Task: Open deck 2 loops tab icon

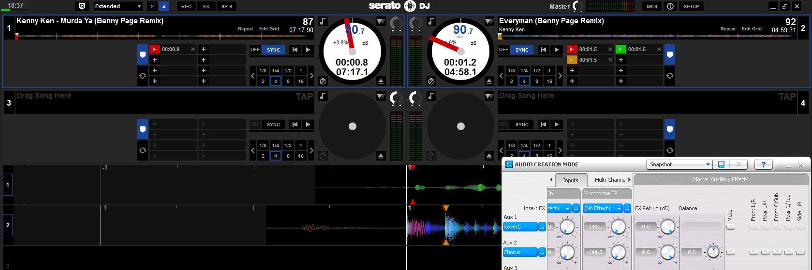Action: pos(669,76)
